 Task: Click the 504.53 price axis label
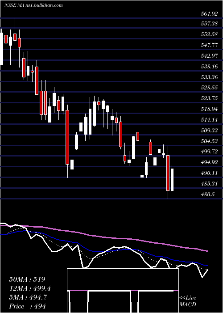point(209,141)
